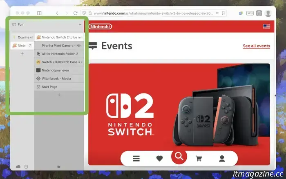This screenshot has width=286, height=179.
Task: Open the shopping cart icon
Action: [x=199, y=159]
